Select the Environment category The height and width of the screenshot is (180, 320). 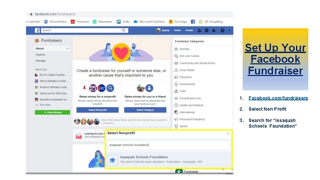(184, 84)
